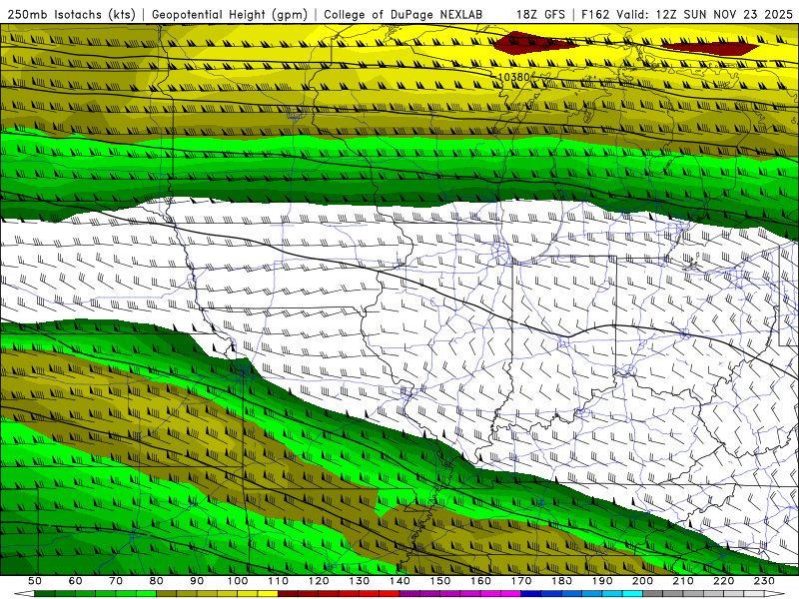Click the 130 knot colorbar label
This screenshot has width=799, height=599.
pos(360,581)
